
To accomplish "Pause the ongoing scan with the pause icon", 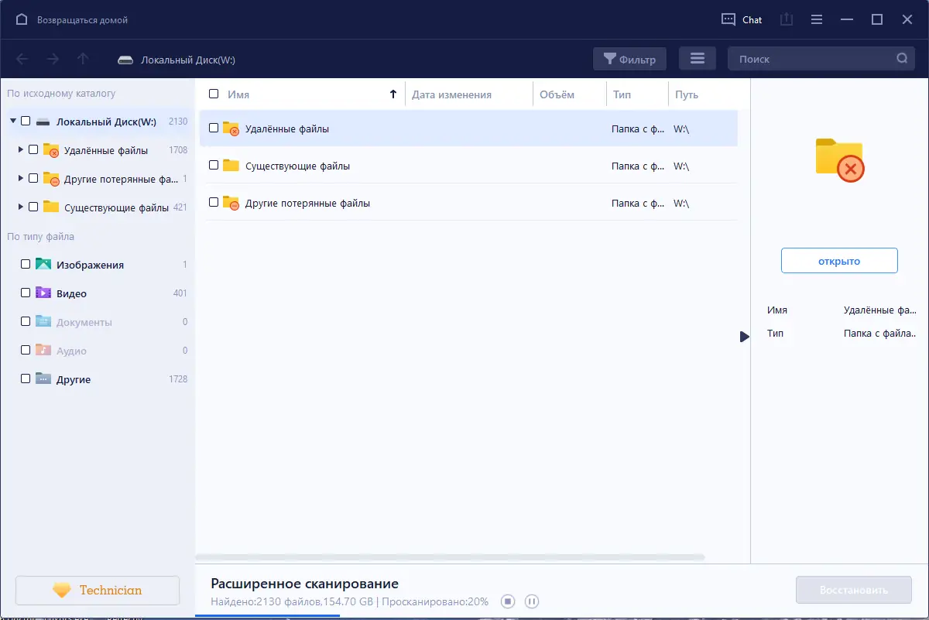I will point(532,601).
